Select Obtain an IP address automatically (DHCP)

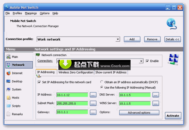click(102, 82)
